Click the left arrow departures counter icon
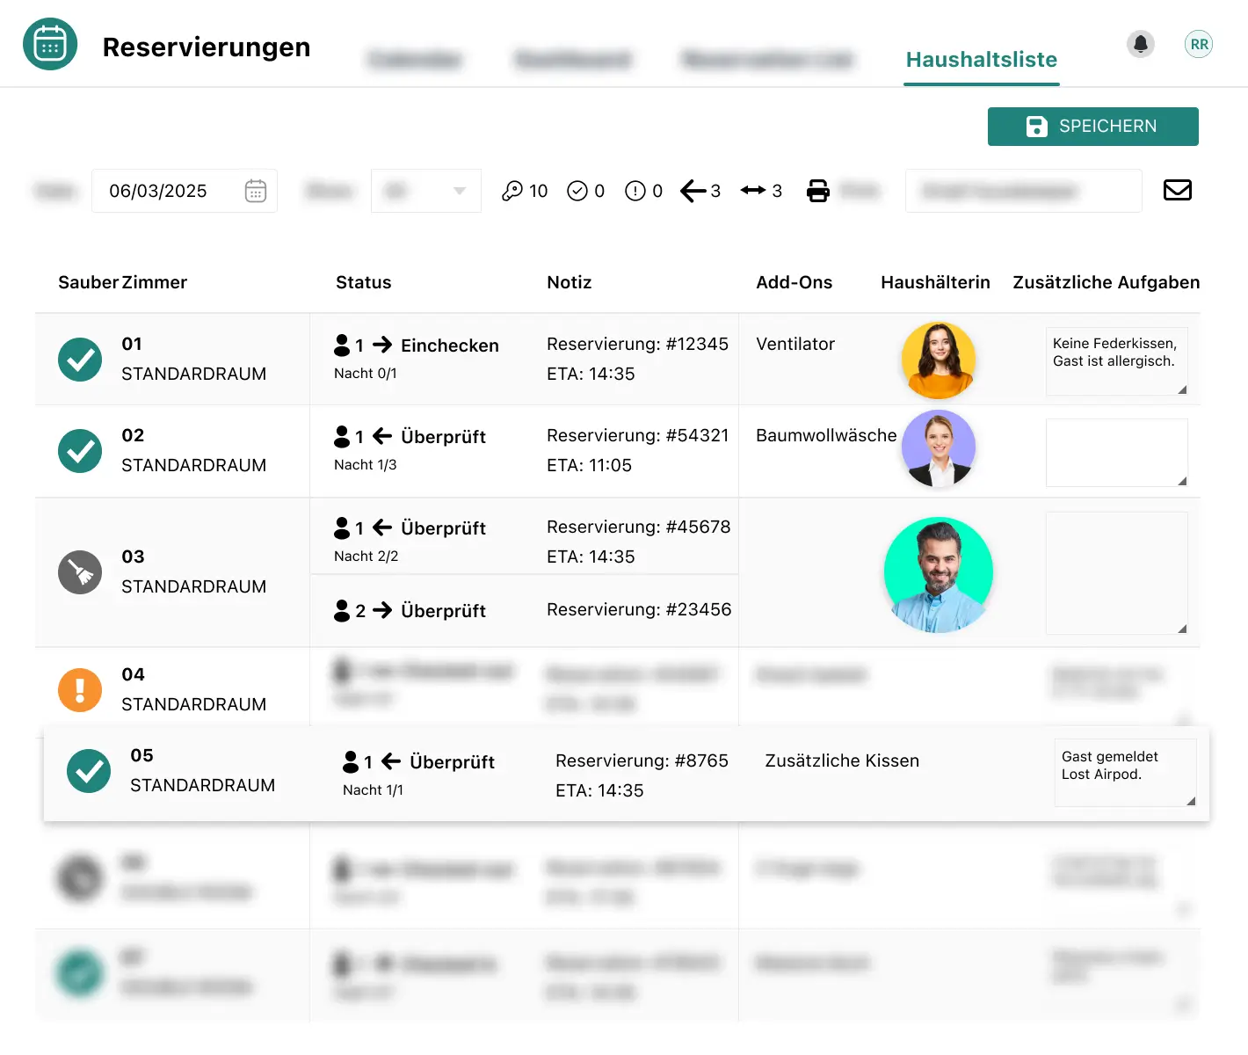Screen dimensions: 1248x1055 click(693, 191)
